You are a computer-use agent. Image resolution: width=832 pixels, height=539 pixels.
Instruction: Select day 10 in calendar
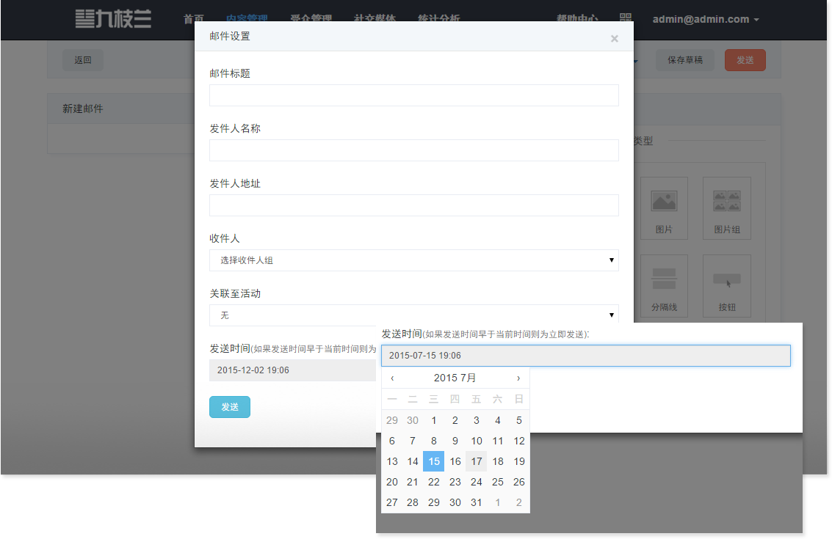[x=476, y=441]
